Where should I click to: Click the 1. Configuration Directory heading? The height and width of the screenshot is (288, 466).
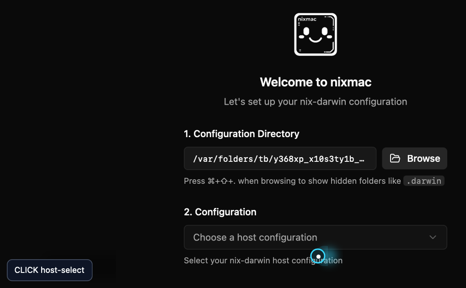pyautogui.click(x=241, y=134)
